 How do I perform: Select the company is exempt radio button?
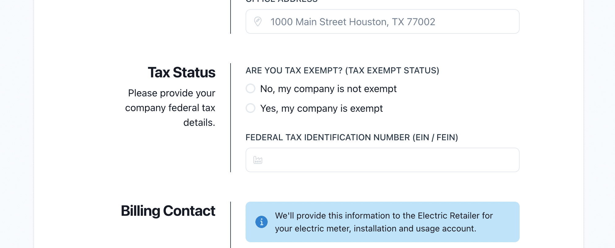(x=250, y=108)
